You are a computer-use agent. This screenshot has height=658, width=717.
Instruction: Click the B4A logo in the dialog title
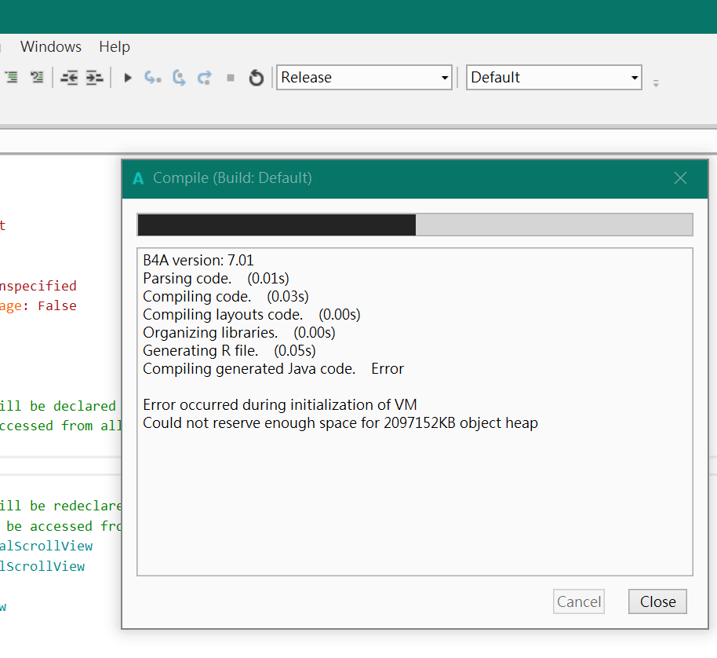138,178
